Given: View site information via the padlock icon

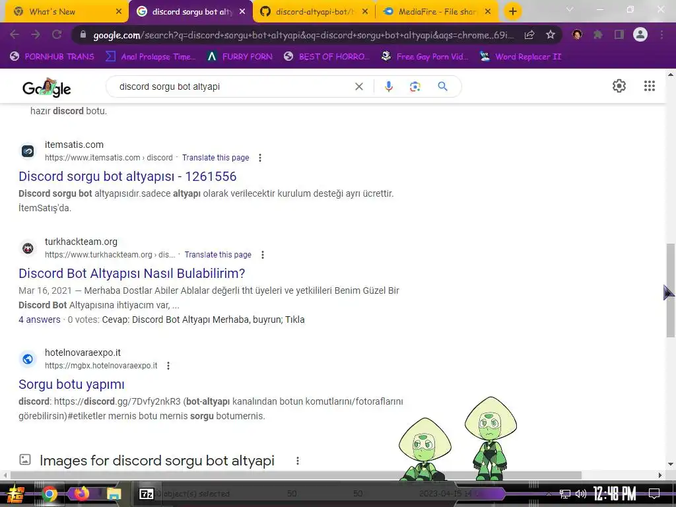Looking at the screenshot, I should [83, 35].
